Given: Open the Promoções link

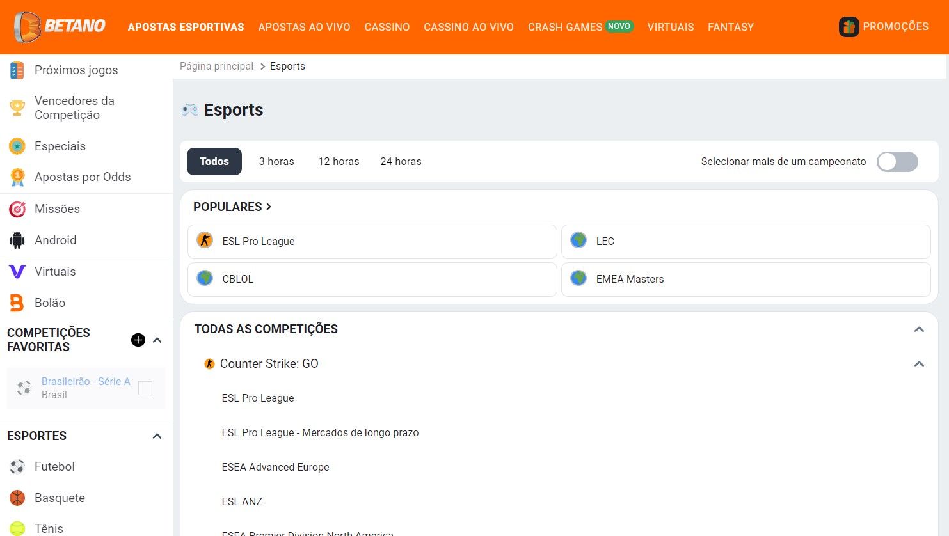Looking at the screenshot, I should [895, 27].
